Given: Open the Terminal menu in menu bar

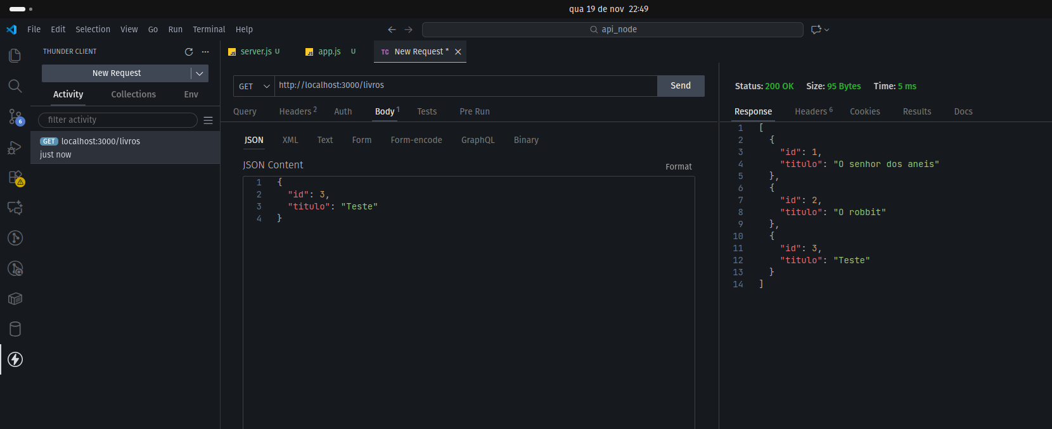Looking at the screenshot, I should [x=208, y=29].
